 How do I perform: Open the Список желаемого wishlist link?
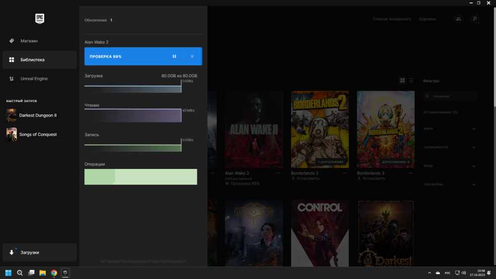point(392,19)
